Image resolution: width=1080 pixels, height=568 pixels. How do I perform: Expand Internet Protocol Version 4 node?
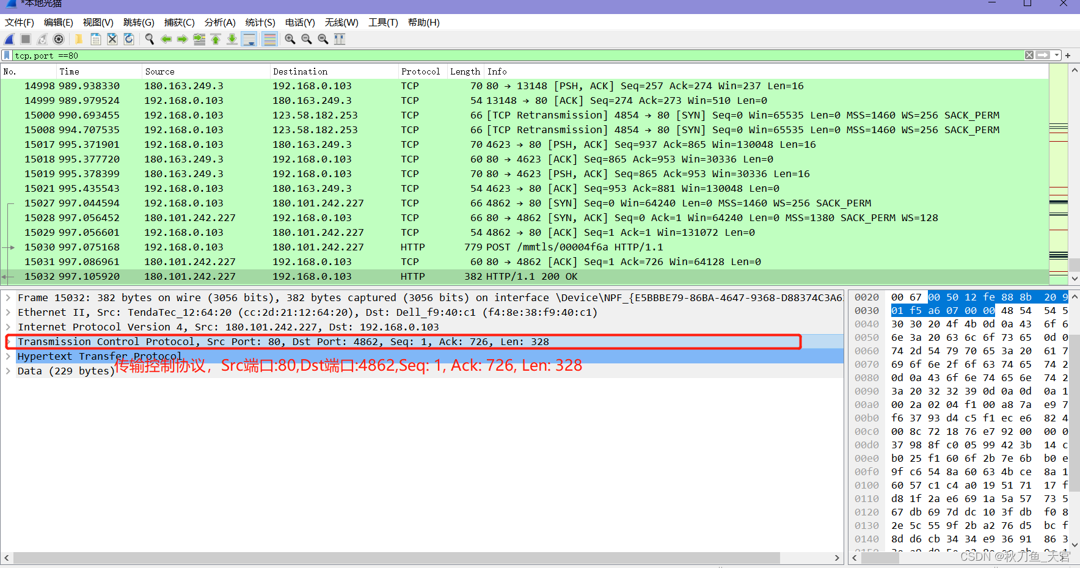[8, 327]
